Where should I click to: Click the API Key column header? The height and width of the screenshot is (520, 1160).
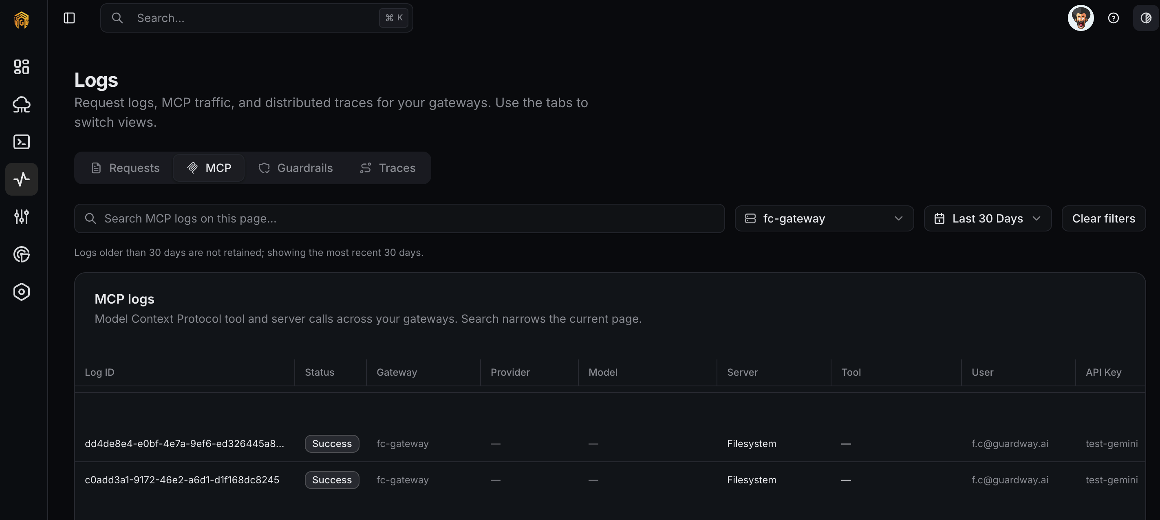coord(1104,372)
